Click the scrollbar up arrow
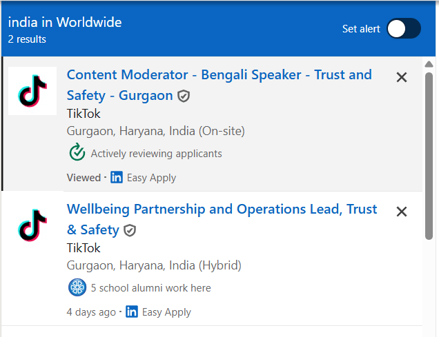 429,65
